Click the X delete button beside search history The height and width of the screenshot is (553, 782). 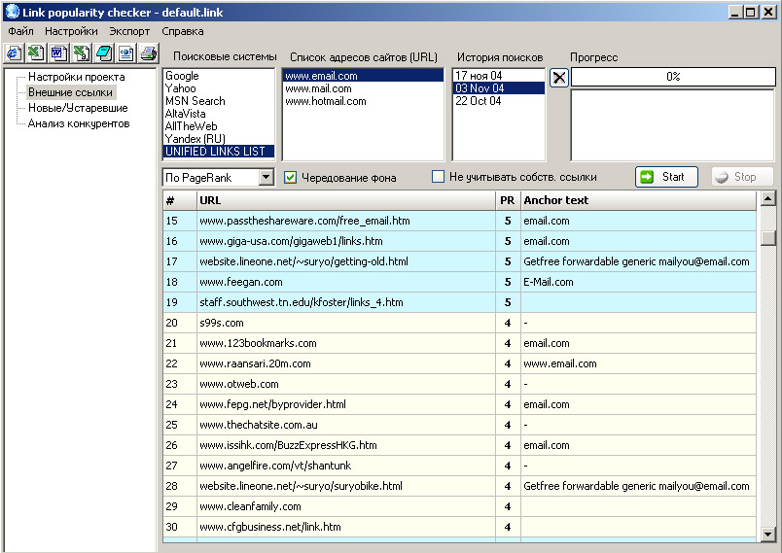(x=559, y=78)
